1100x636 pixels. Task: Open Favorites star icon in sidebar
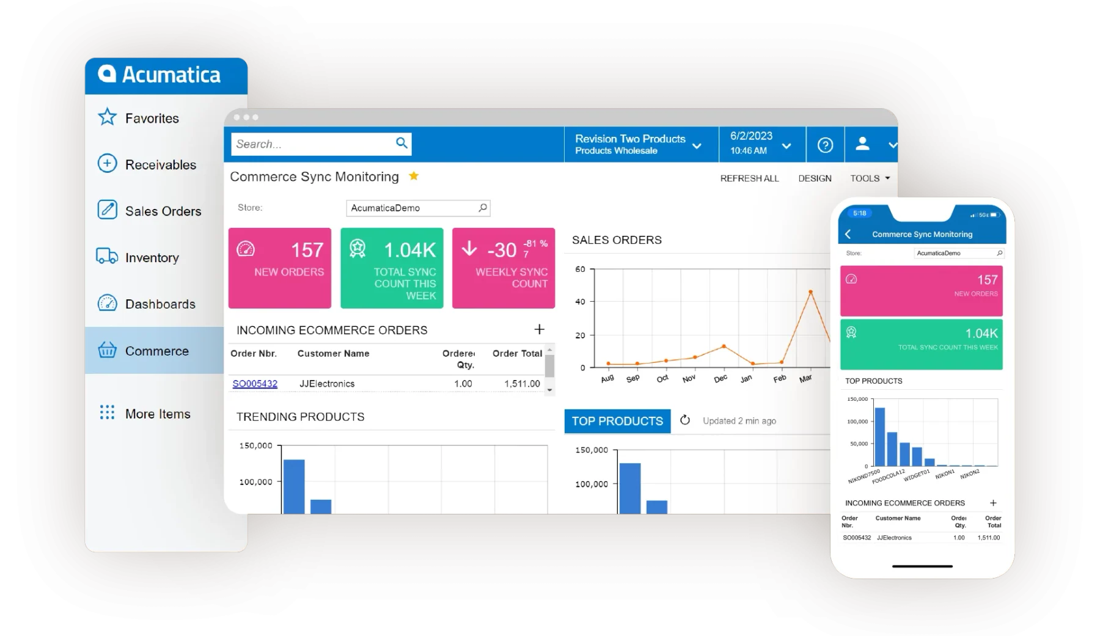click(108, 117)
